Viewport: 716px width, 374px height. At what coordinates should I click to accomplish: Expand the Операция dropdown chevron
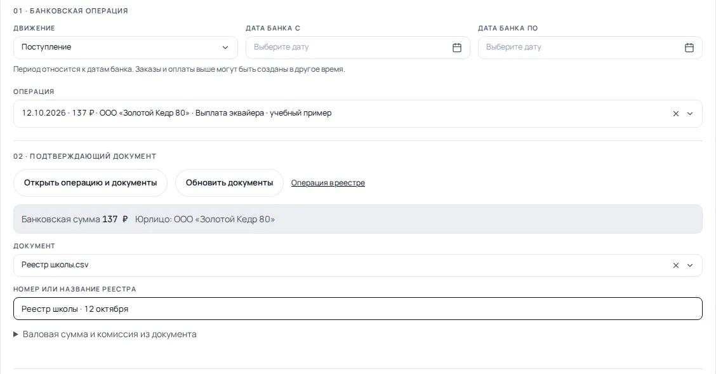(x=690, y=114)
